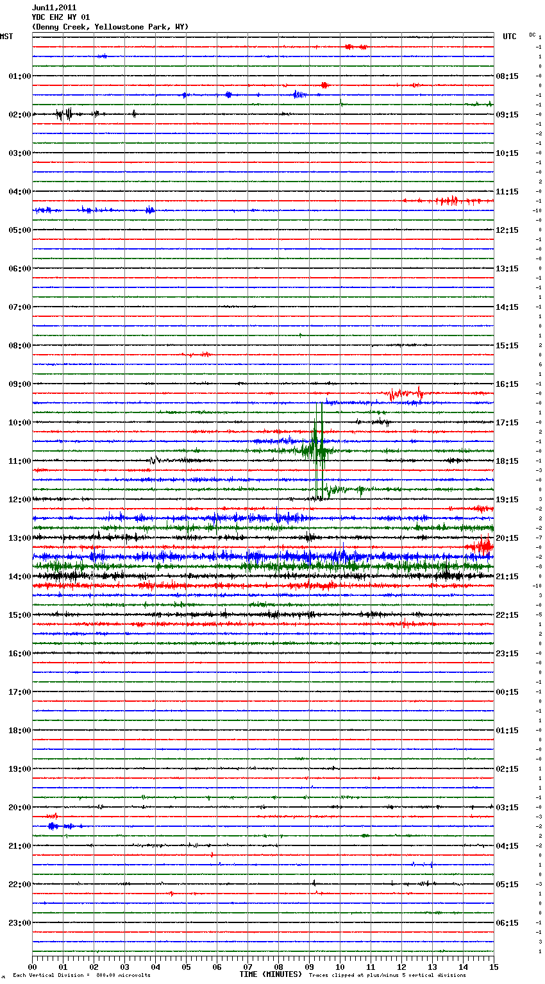This screenshot has width=545, height=984.
Task: Click the 18:15 UTC row label
Action: (x=507, y=461)
